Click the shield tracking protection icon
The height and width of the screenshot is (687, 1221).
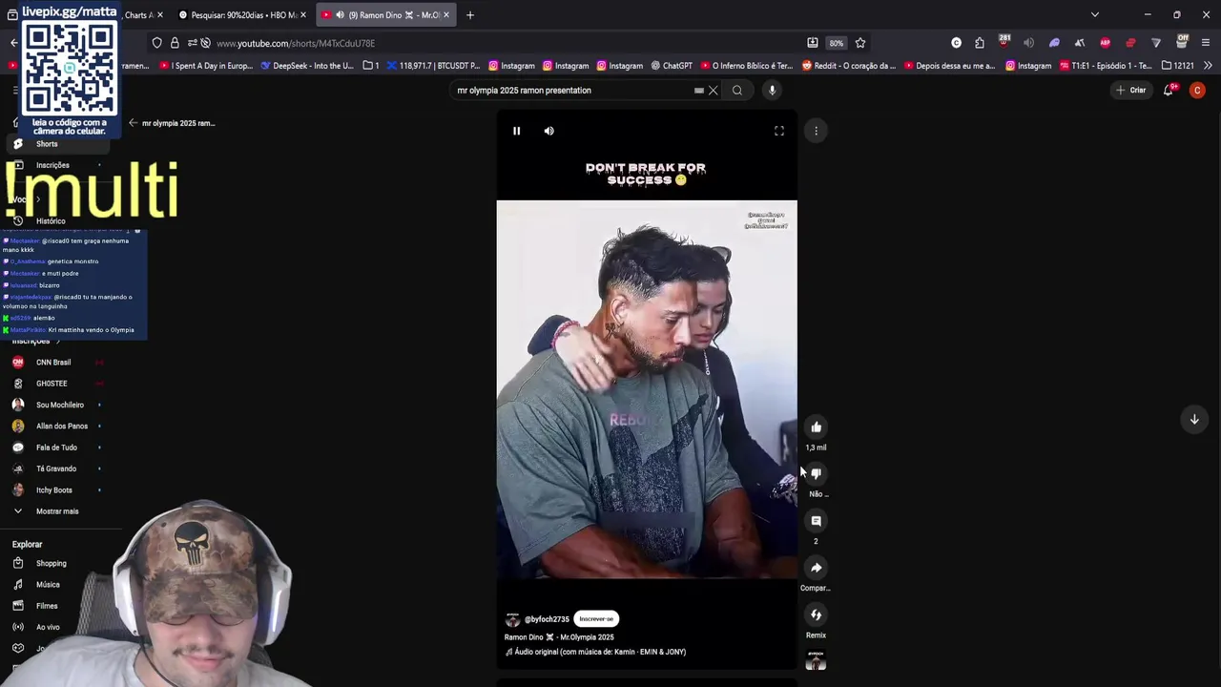(157, 43)
